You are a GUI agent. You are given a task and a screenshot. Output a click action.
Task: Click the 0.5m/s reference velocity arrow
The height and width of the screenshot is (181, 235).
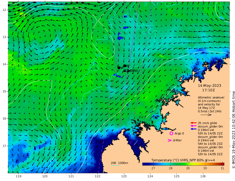tap(206, 115)
